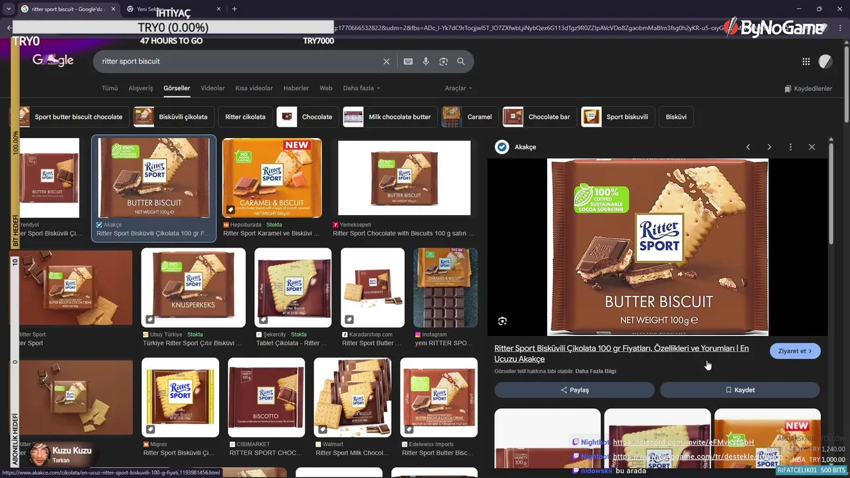Select Milk chocolate butter chip
Screen dimensions: 850x478
pos(390,117)
